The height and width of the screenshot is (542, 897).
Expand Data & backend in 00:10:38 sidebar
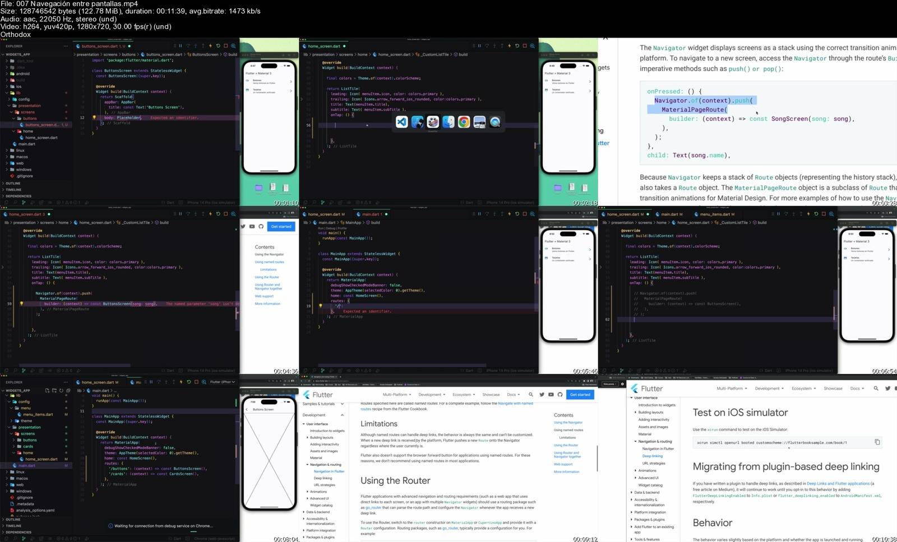[x=646, y=492]
